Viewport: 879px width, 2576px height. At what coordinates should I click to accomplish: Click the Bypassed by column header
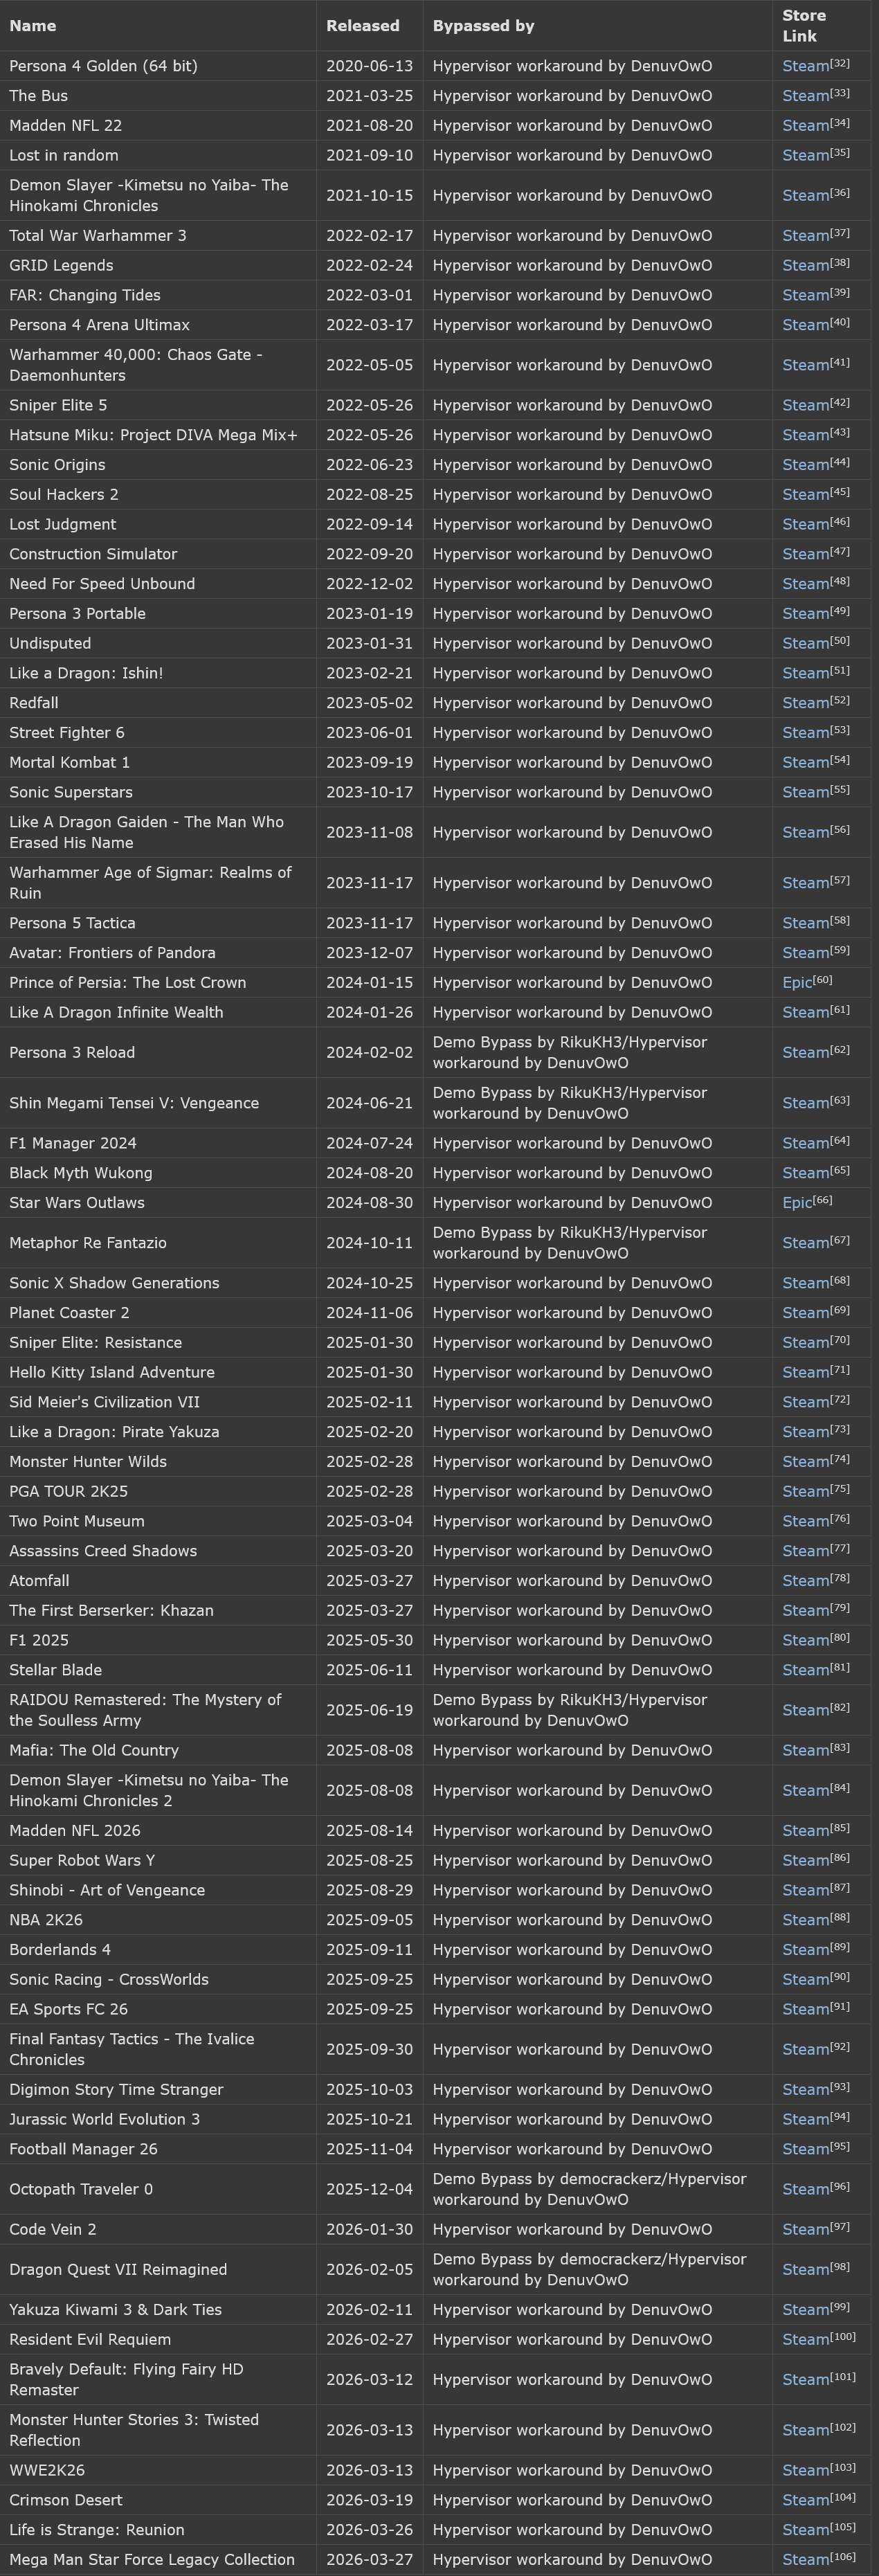(598, 26)
